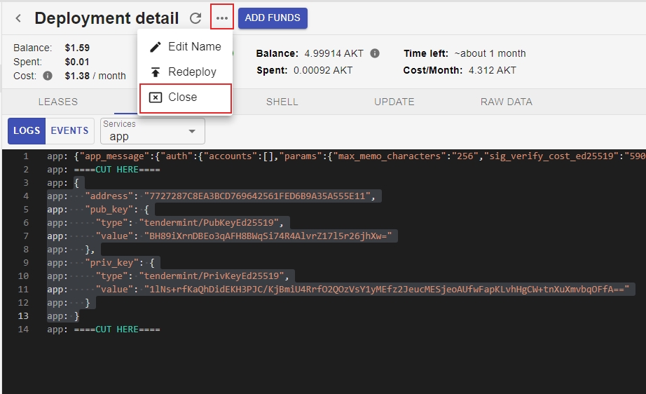Open the SHELL tab
Screen dimensions: 646x394
coord(282,102)
